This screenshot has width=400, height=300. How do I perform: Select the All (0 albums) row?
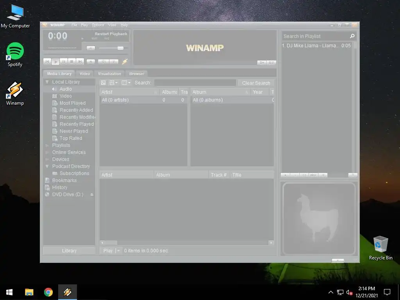(x=232, y=100)
